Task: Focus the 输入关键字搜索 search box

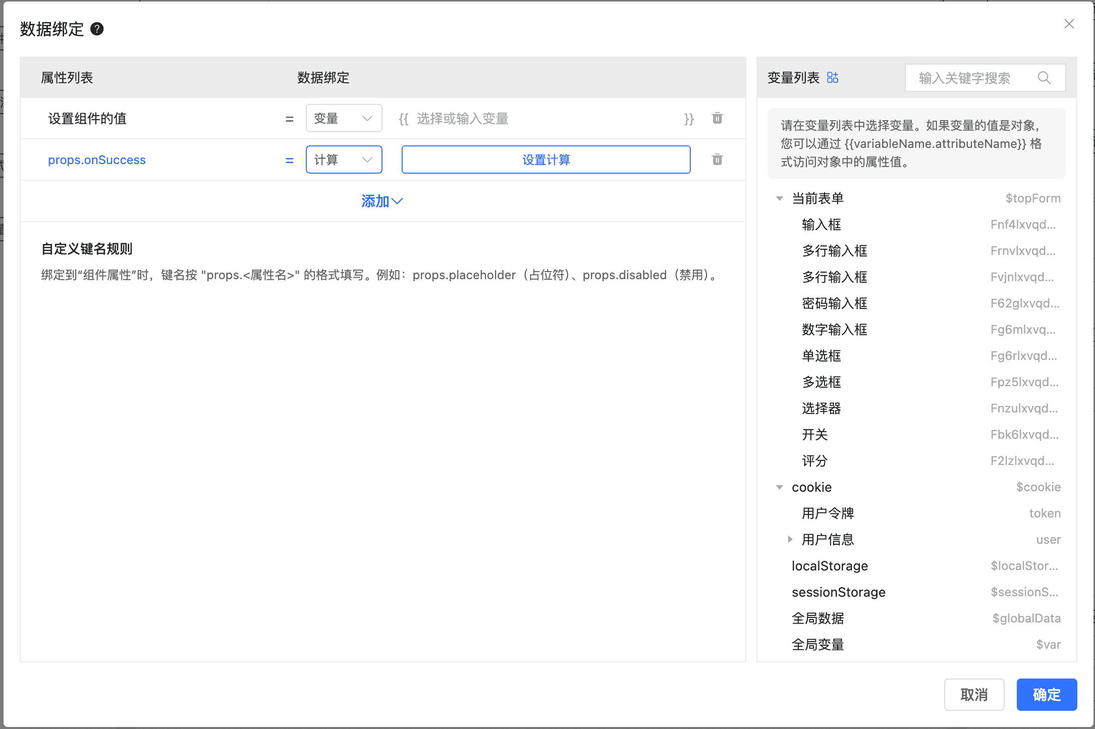Action: click(985, 77)
